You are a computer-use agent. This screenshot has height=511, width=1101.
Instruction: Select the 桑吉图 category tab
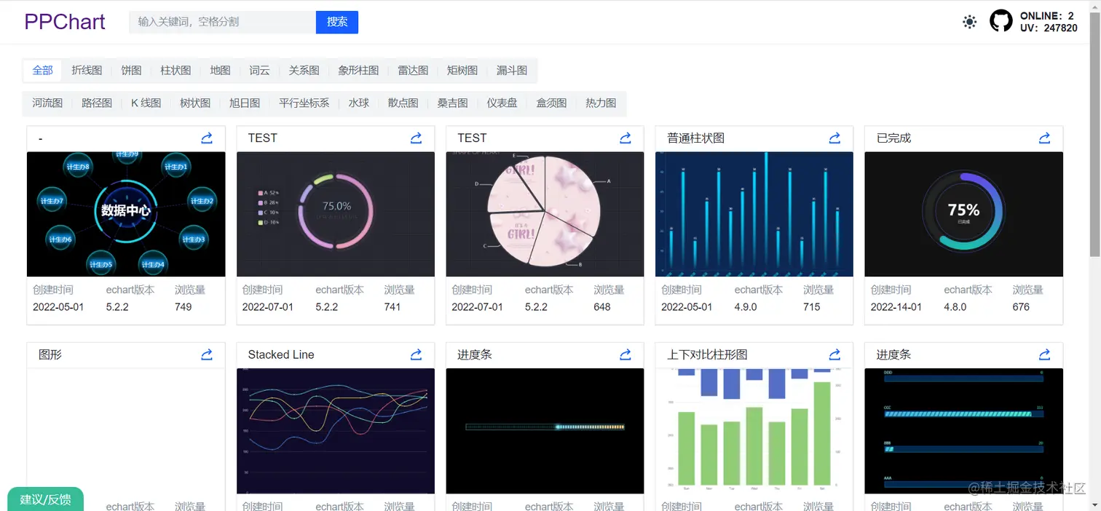452,103
